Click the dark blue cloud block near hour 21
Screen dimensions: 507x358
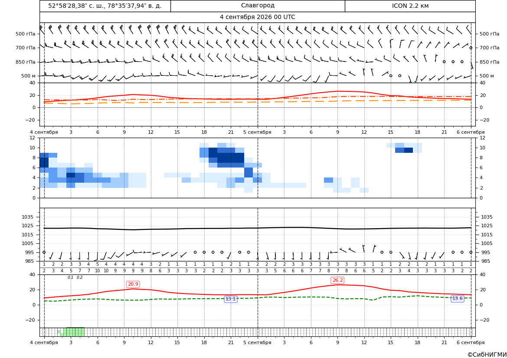(x=230, y=158)
